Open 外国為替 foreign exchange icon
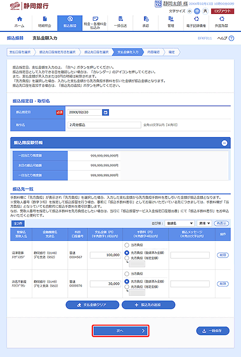 (x=221, y=19)
